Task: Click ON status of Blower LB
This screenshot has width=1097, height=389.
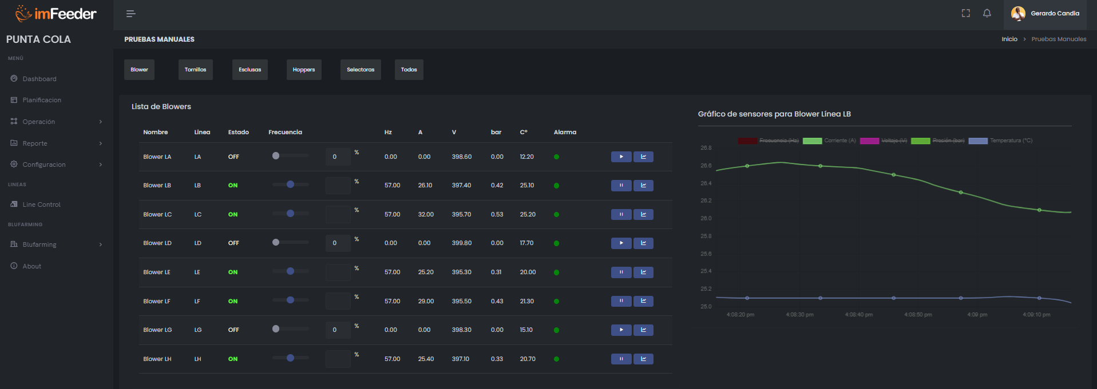Action: tap(233, 186)
